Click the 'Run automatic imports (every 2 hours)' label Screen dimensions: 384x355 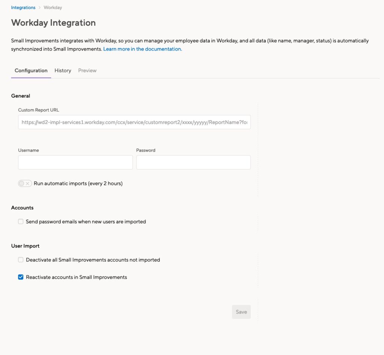coord(78,183)
